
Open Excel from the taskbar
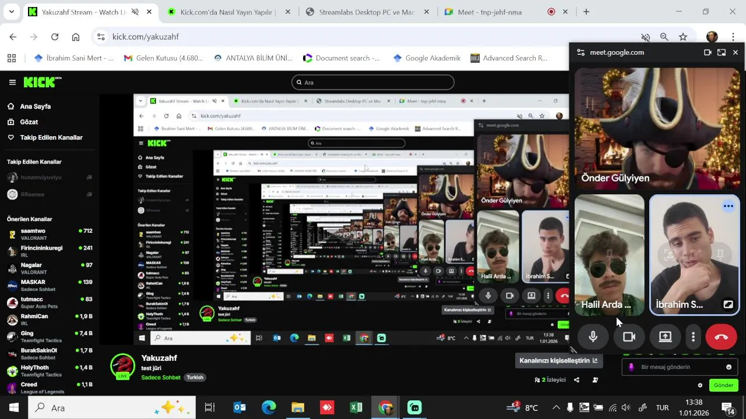[x=356, y=407]
